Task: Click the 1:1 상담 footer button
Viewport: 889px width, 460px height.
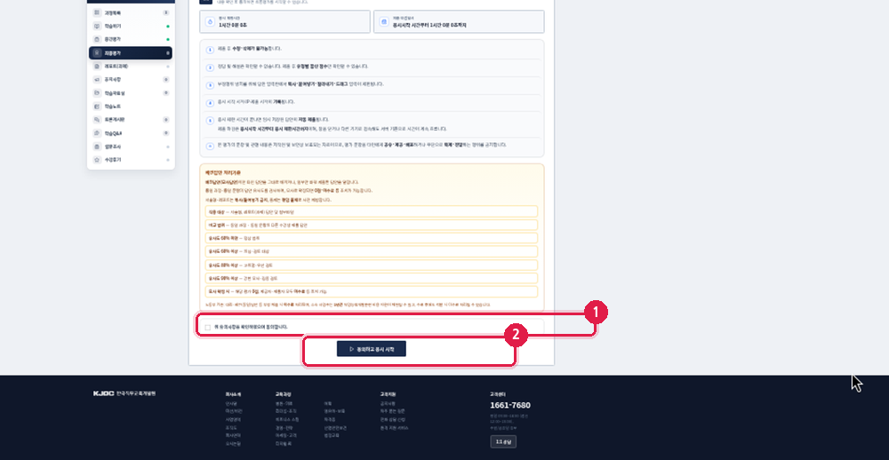Action: pos(503,442)
